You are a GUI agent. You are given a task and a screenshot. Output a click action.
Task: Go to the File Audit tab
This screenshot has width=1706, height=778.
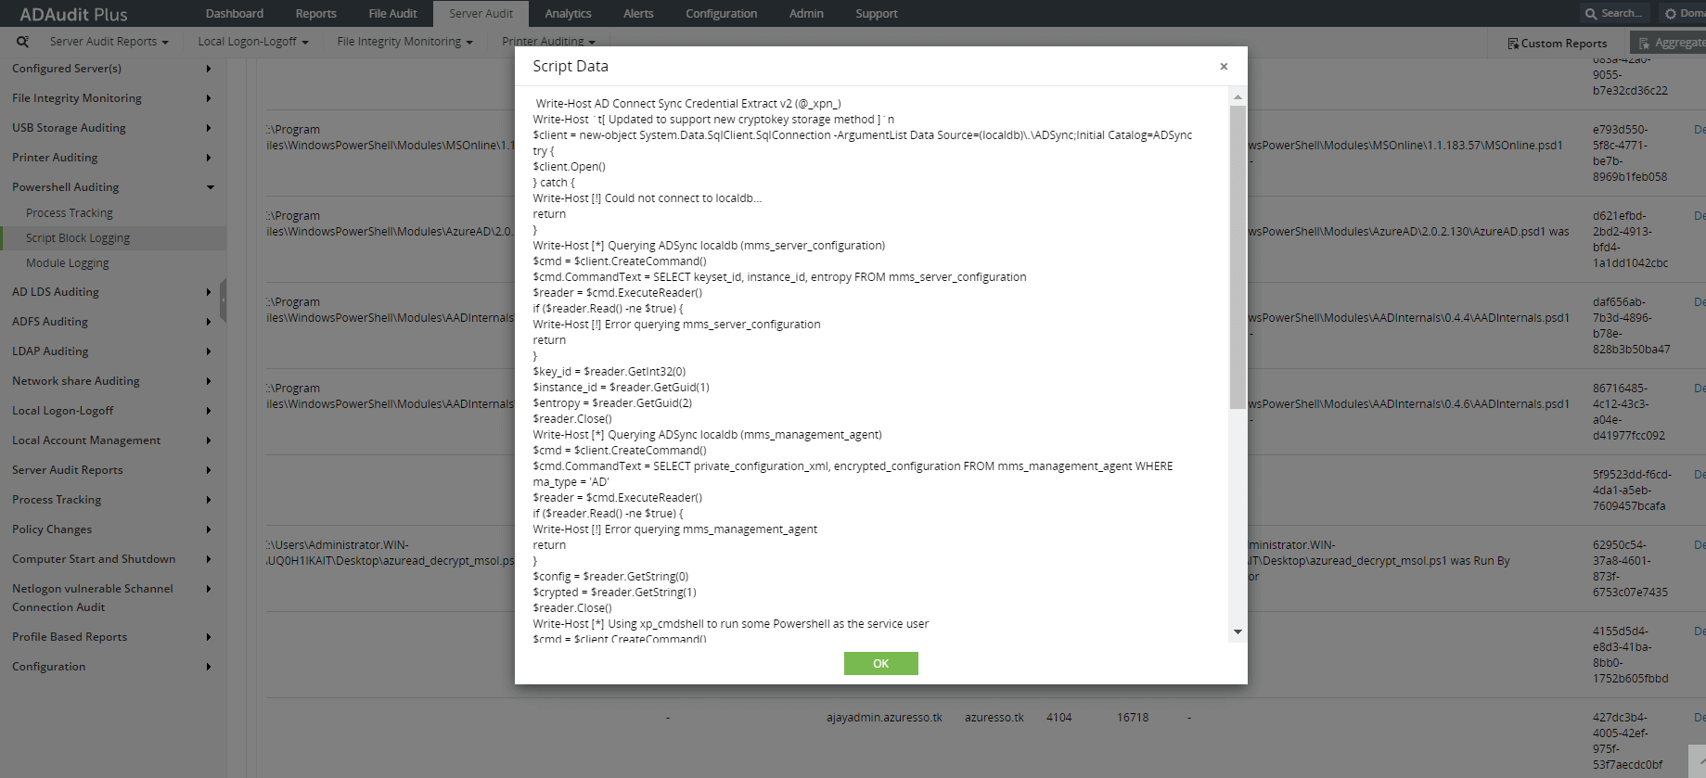coord(392,14)
